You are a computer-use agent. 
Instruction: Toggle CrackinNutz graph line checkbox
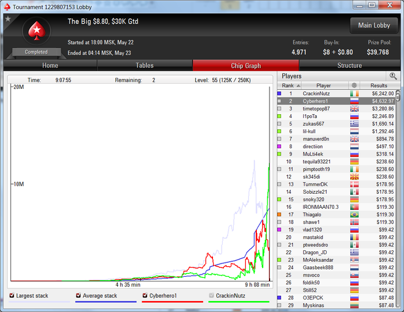[x=212, y=295]
